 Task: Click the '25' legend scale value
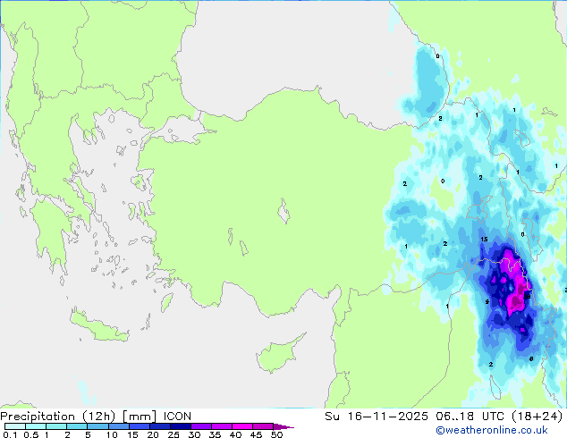pos(173,434)
